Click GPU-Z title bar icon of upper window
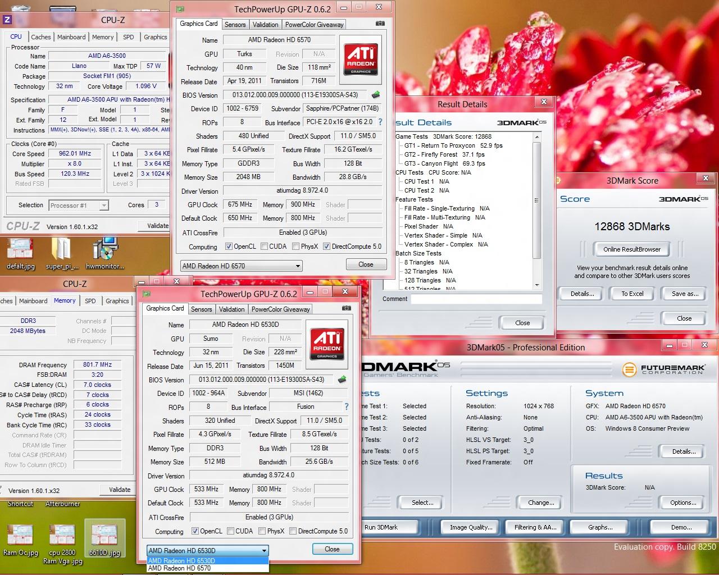 [x=180, y=9]
